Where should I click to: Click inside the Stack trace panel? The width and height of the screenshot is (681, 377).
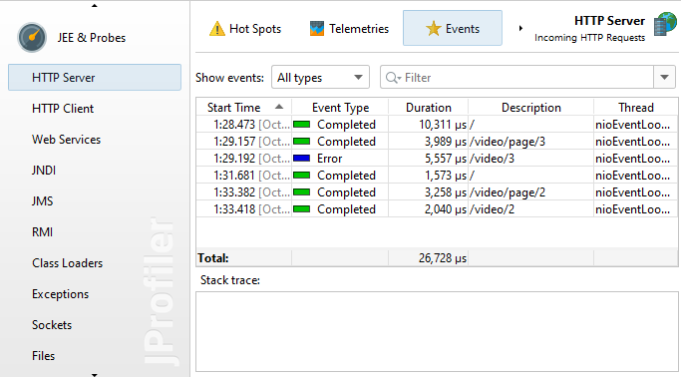(x=437, y=331)
